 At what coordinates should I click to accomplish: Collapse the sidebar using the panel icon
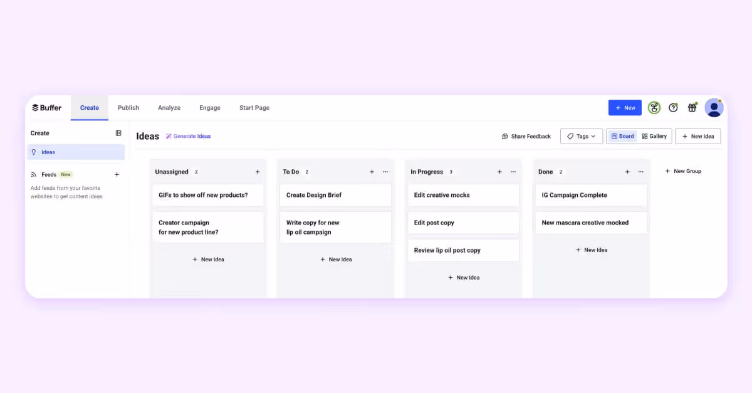[x=118, y=133]
